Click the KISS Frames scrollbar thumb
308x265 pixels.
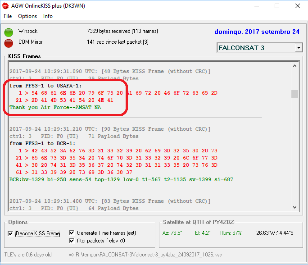(294, 94)
